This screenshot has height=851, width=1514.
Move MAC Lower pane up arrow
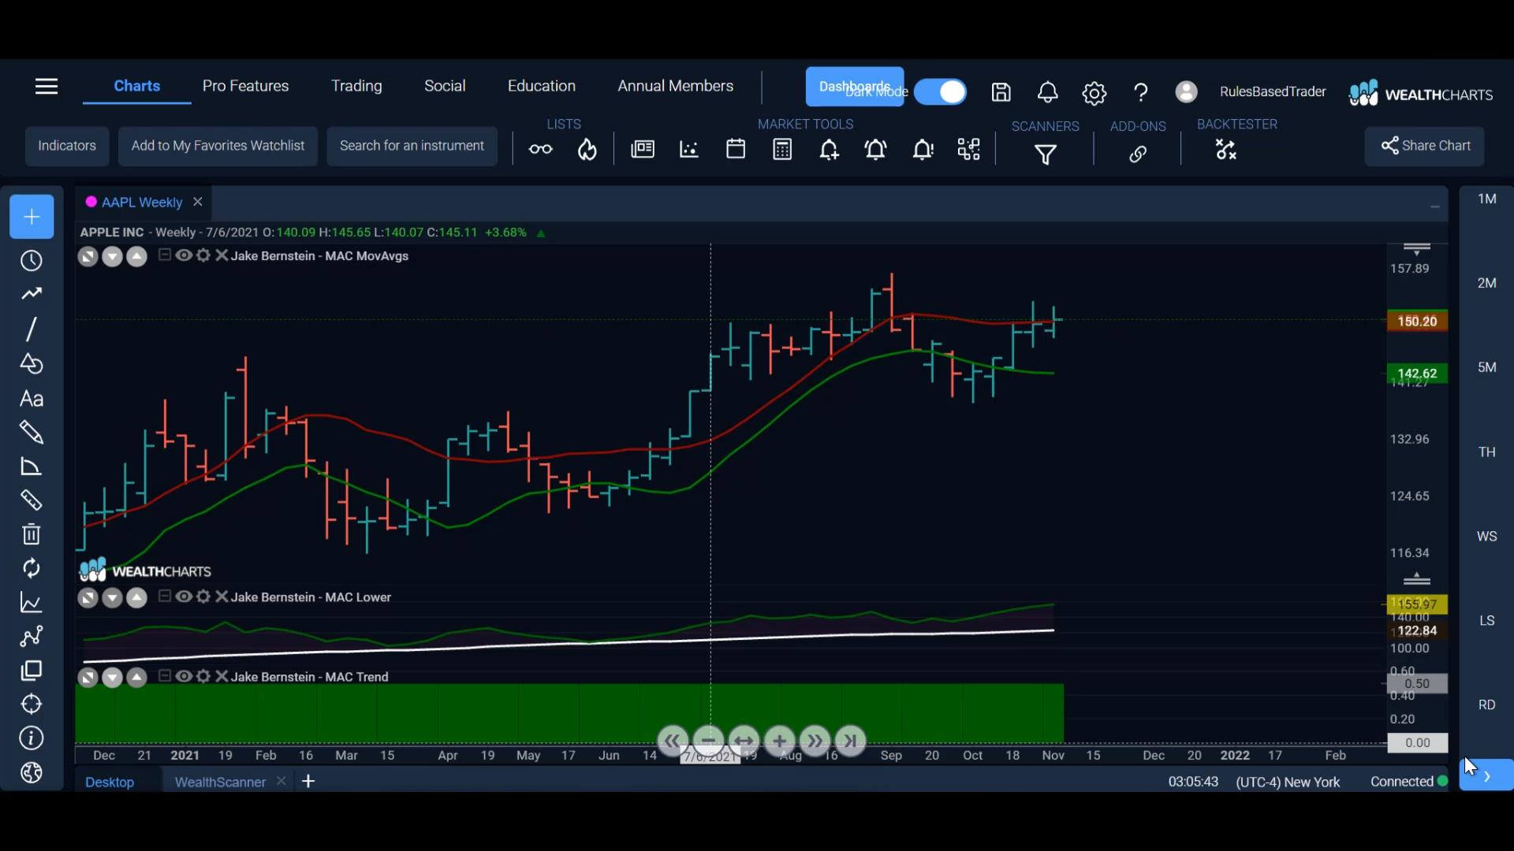click(136, 598)
